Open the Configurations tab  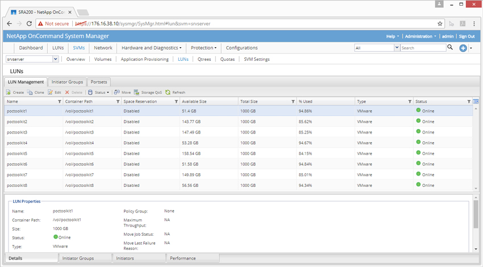click(x=242, y=48)
